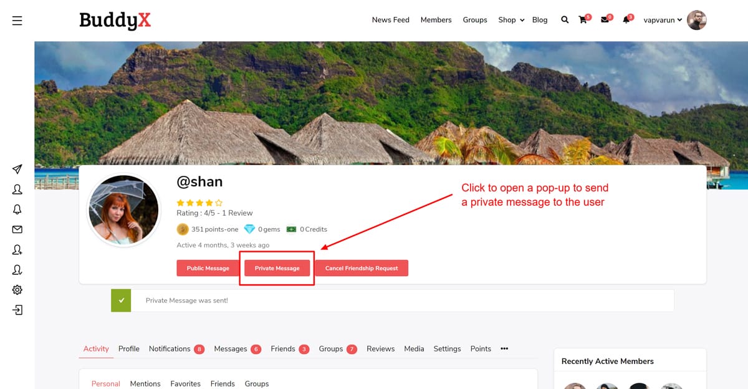Viewport: 748px width, 389px height.
Task: Open the settings gear in left sidebar
Action: click(17, 290)
